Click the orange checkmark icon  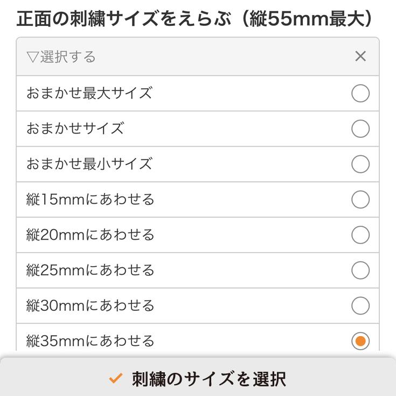tap(115, 379)
